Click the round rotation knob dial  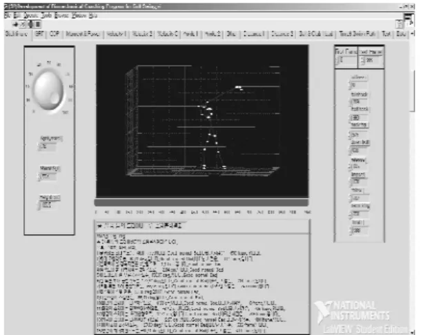[x=49, y=90]
